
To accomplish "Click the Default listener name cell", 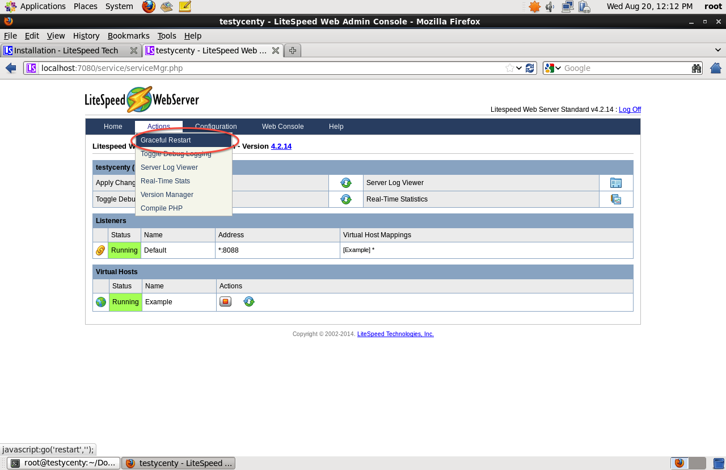I will pyautogui.click(x=178, y=250).
